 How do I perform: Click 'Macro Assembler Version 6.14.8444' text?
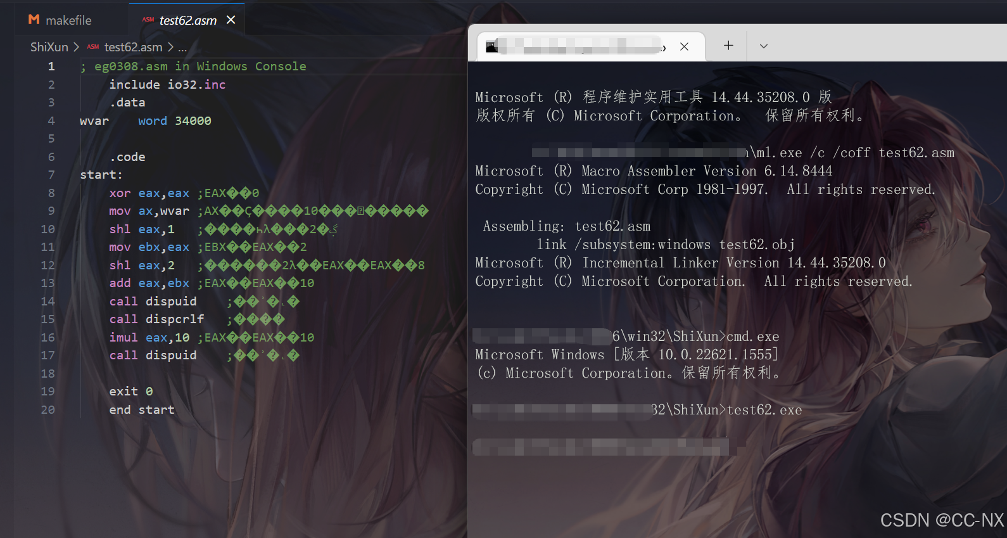pos(707,171)
